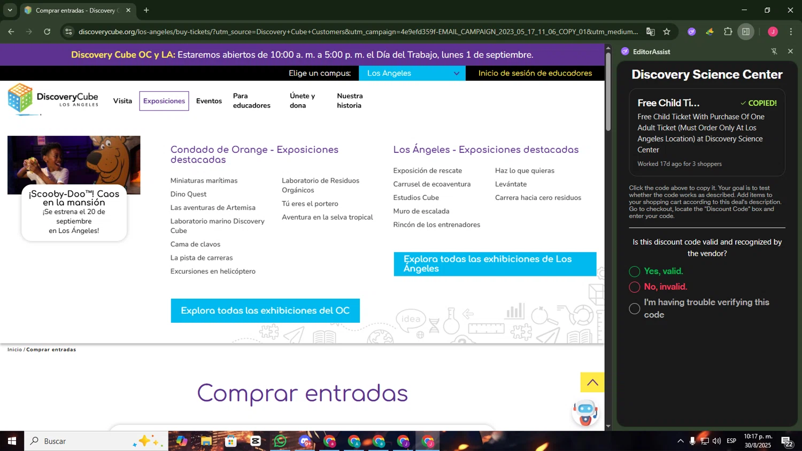Open CapCut from the taskbar
The width and height of the screenshot is (802, 451).
(x=256, y=441)
